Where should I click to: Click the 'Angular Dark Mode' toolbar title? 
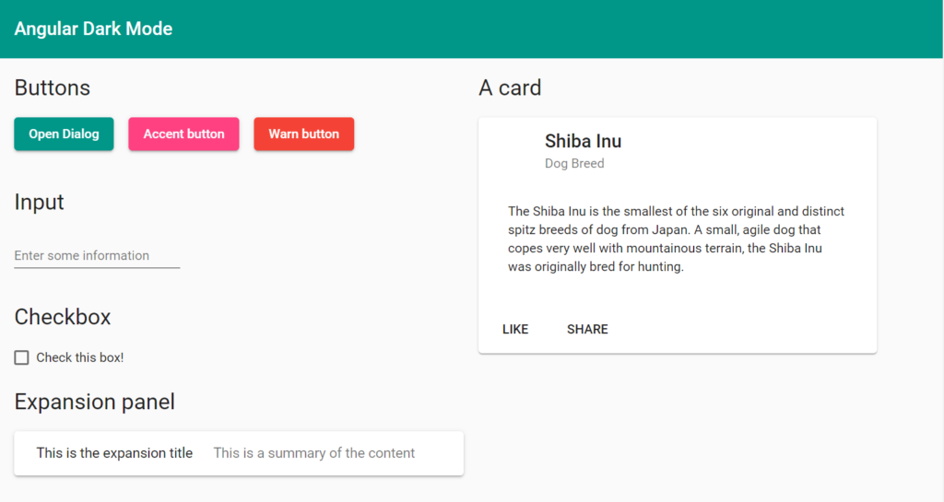(93, 29)
